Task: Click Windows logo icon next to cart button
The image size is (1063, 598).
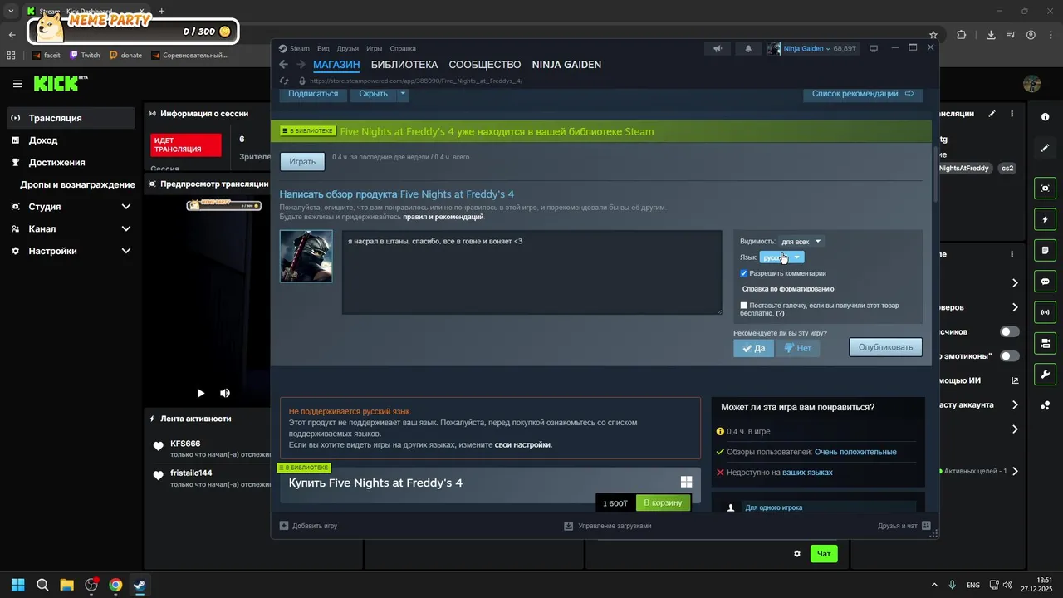Action: pyautogui.click(x=686, y=482)
